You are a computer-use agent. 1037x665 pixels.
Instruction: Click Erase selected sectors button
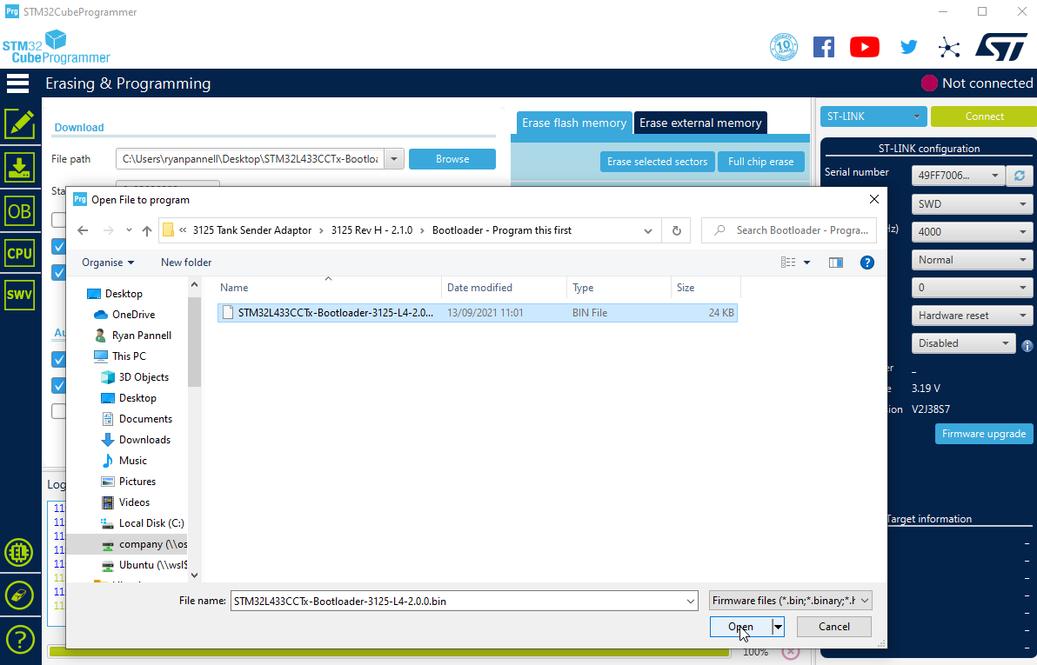(657, 162)
